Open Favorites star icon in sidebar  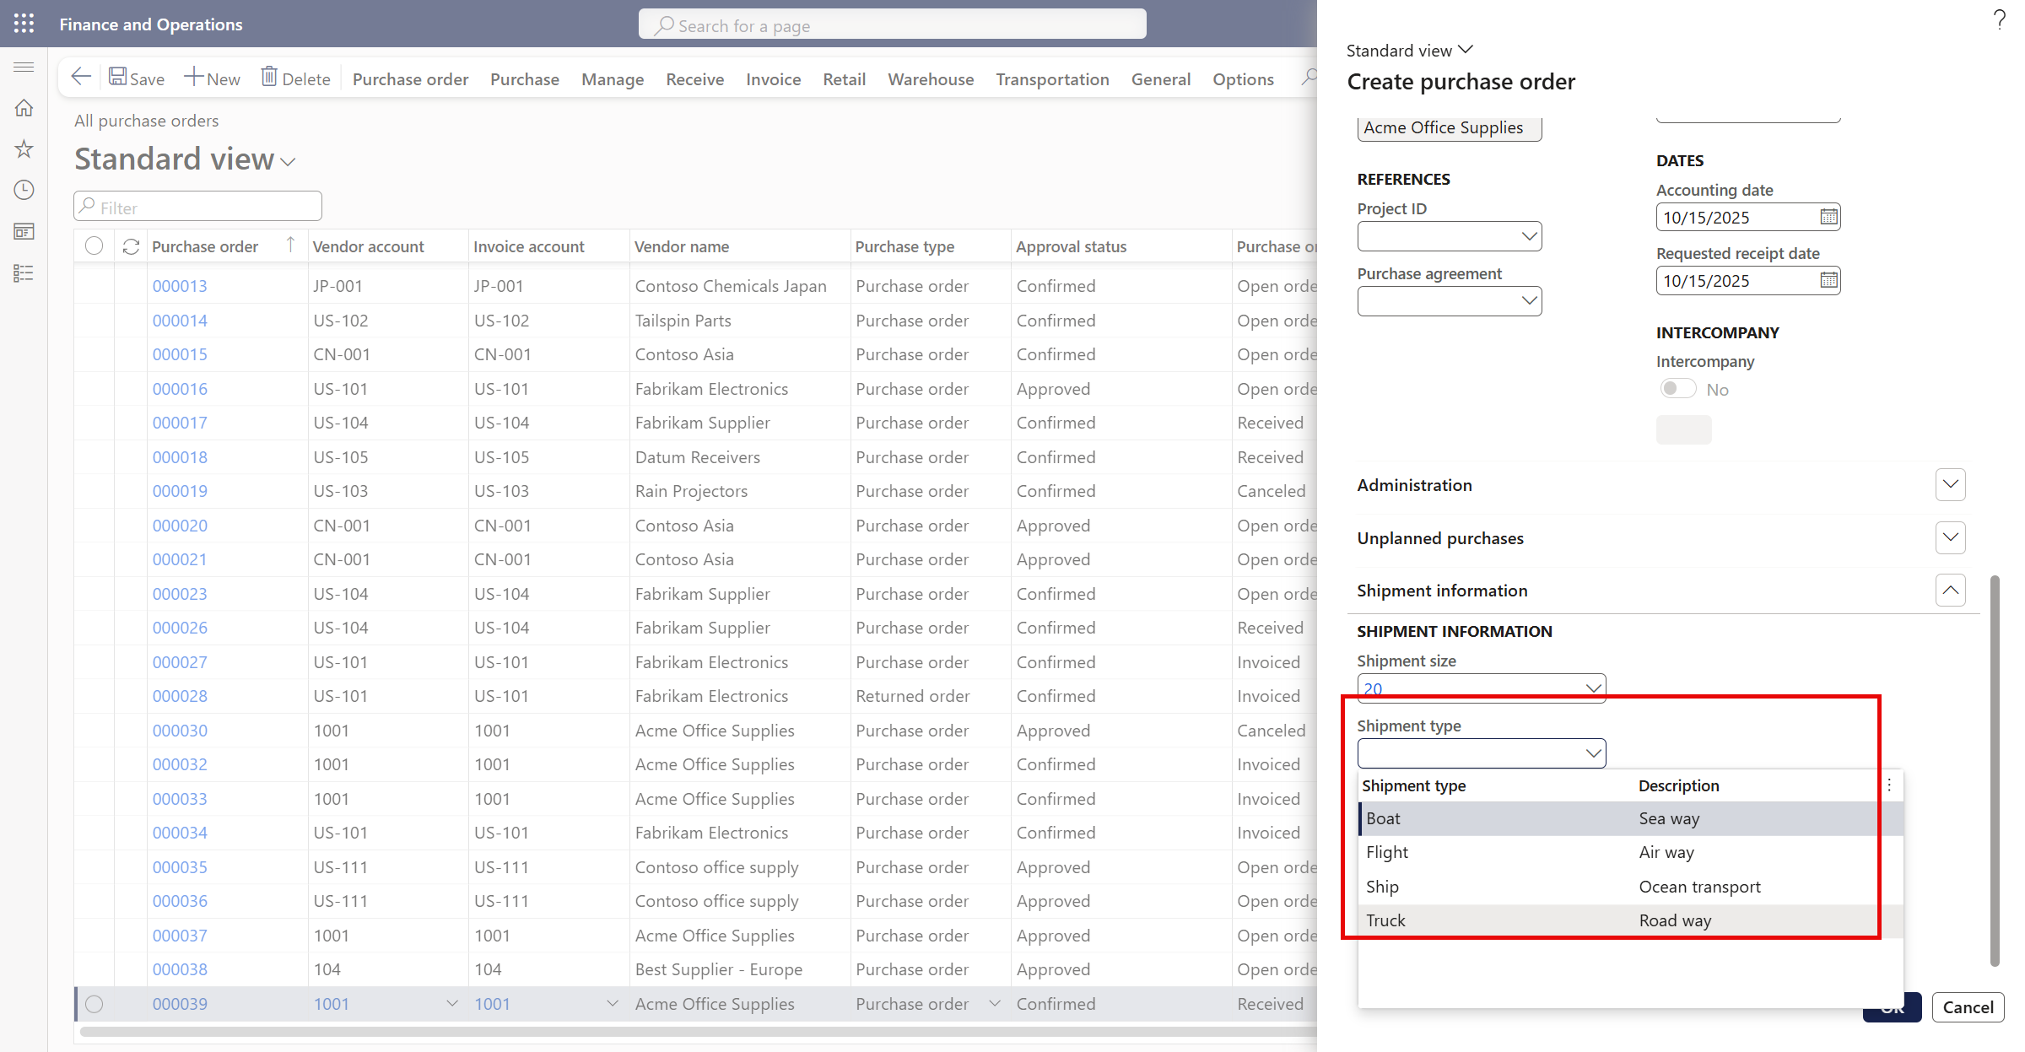click(24, 149)
